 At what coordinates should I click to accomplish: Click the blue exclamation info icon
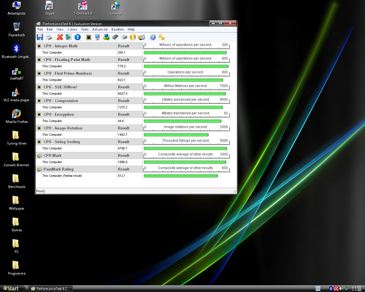78,37
